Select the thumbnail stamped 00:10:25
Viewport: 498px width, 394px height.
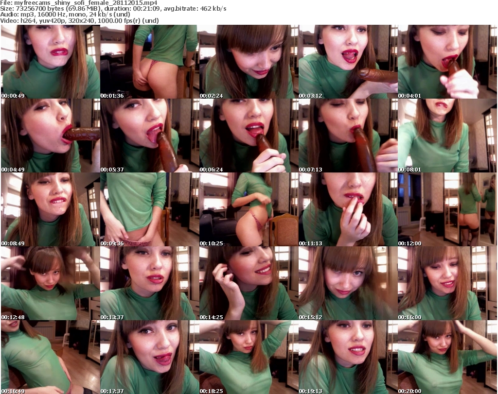coord(249,210)
